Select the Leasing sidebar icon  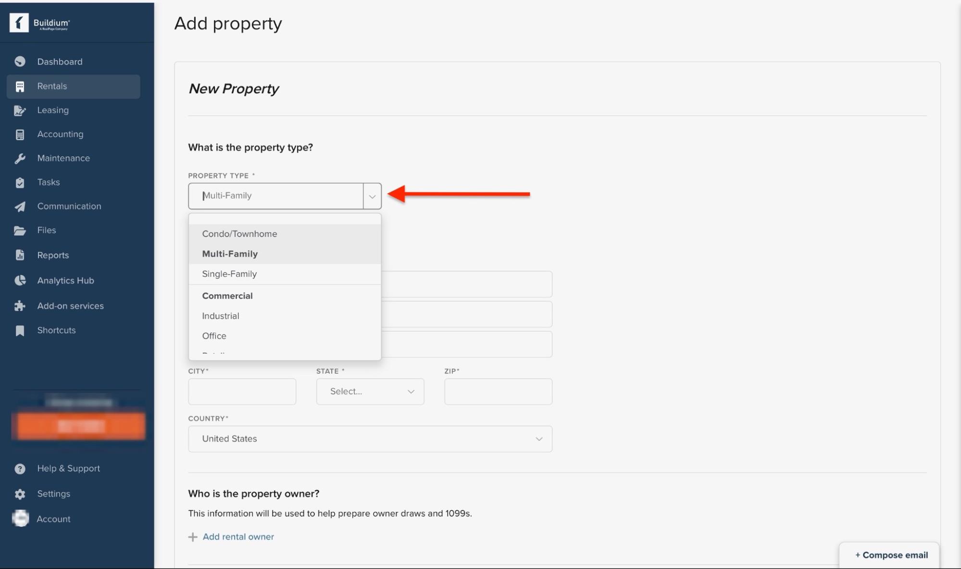click(20, 110)
